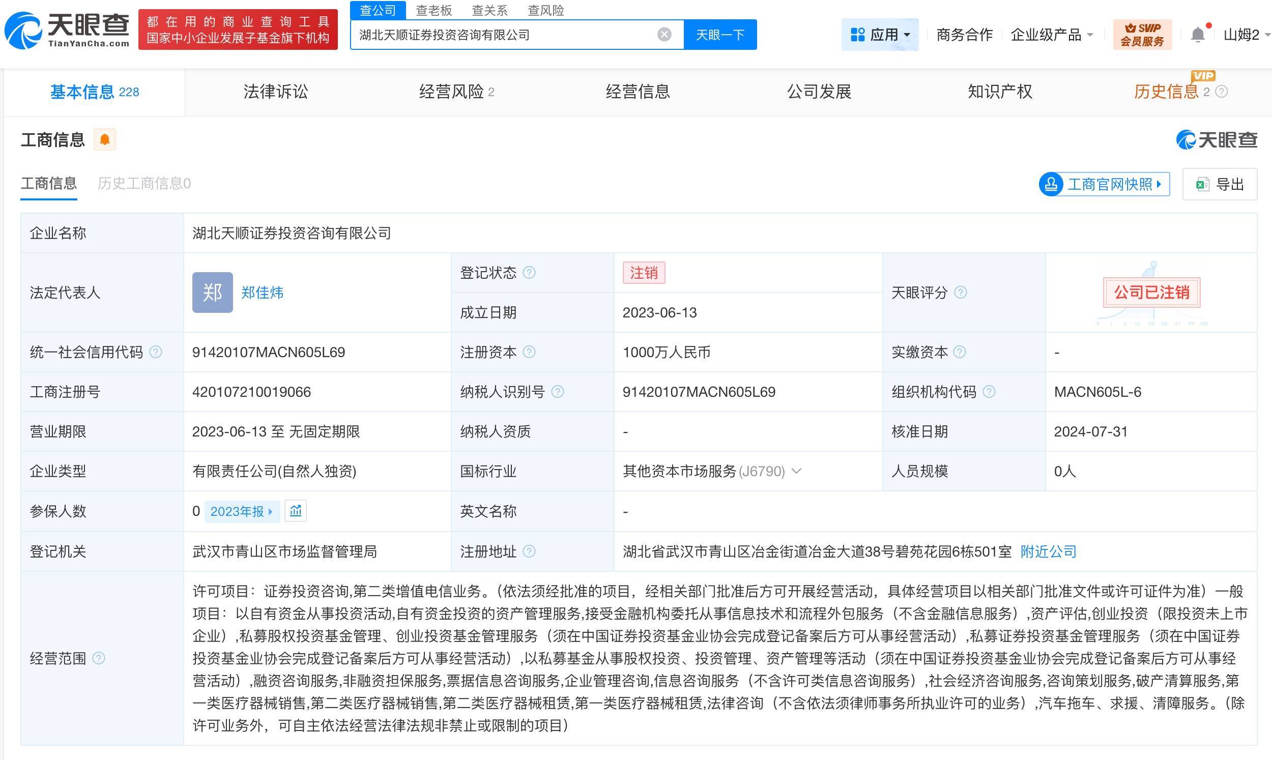The image size is (1272, 760).
Task: Open the 附近公司 link
Action: [1048, 551]
